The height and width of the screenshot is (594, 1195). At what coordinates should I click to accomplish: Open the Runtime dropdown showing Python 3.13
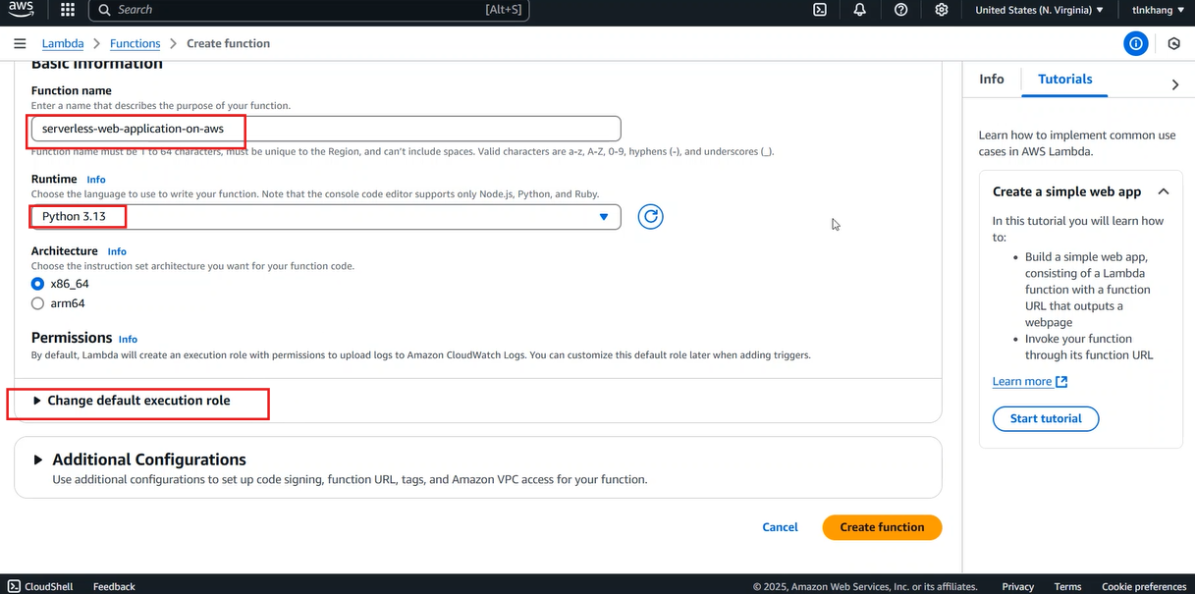(x=326, y=216)
